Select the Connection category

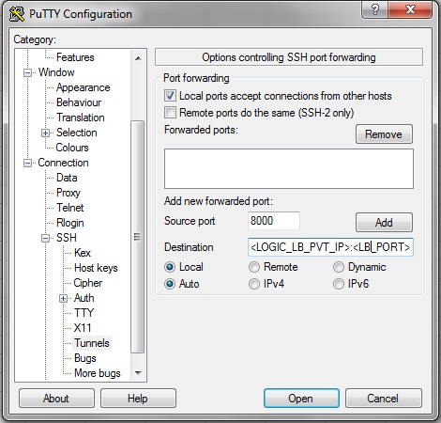click(63, 163)
